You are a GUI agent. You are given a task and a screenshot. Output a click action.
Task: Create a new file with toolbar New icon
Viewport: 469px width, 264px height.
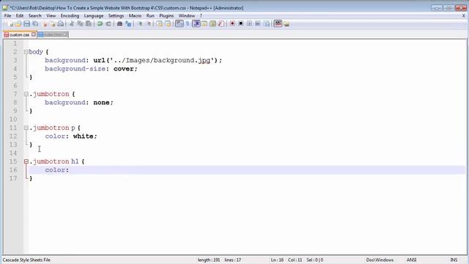coord(10,23)
